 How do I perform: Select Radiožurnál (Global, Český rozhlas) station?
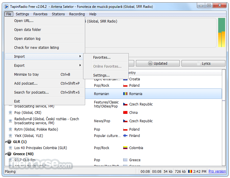pos(47,121)
